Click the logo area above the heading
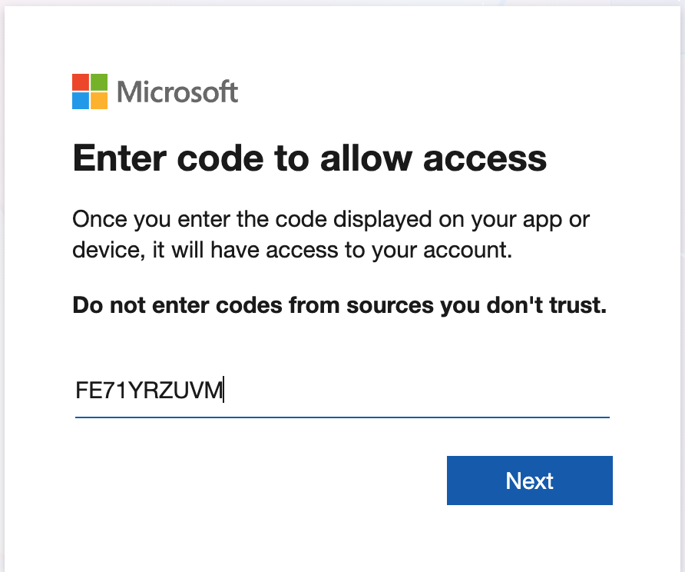Viewport: 685px width, 572px height. [x=154, y=91]
